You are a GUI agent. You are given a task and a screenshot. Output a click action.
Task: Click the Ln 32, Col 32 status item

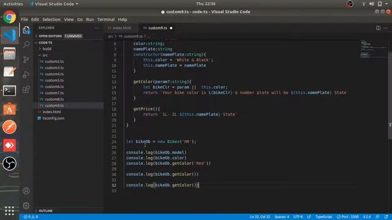coord(260,217)
